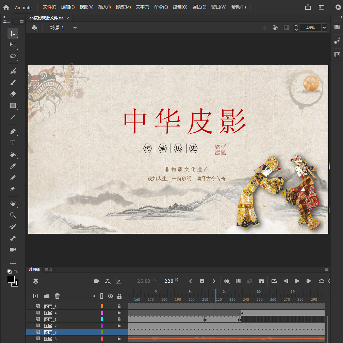Open the Edit Toolbar three-dots menu
This screenshot has height=343, width=343.
pyautogui.click(x=13, y=263)
